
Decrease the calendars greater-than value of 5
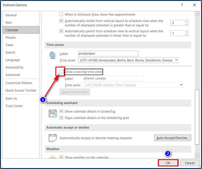(186, 24)
